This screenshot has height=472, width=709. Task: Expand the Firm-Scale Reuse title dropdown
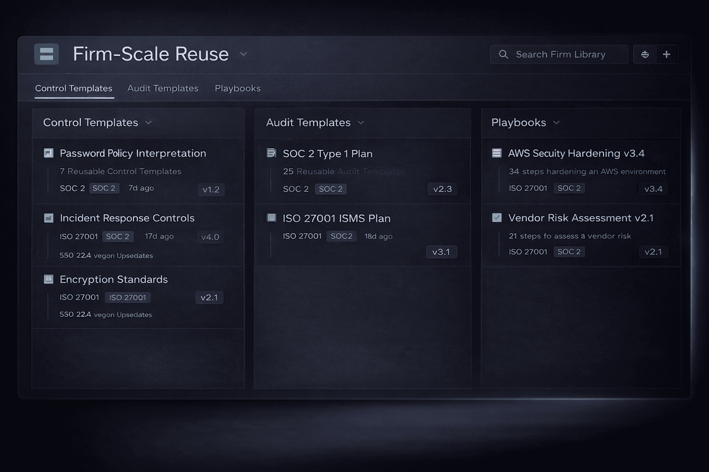point(243,54)
